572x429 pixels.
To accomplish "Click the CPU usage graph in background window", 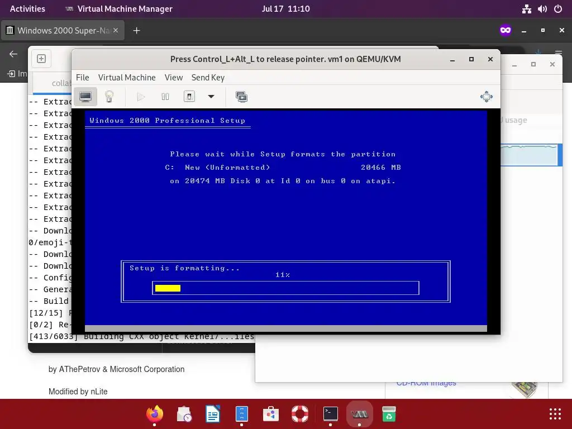I will [529, 155].
